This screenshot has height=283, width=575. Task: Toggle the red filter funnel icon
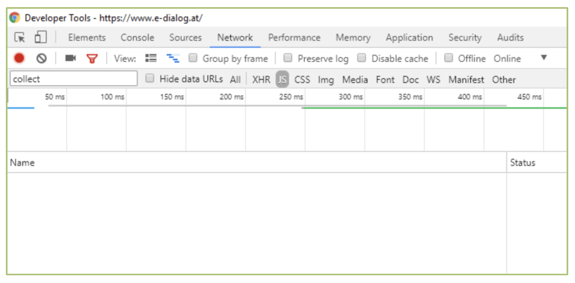coord(92,58)
